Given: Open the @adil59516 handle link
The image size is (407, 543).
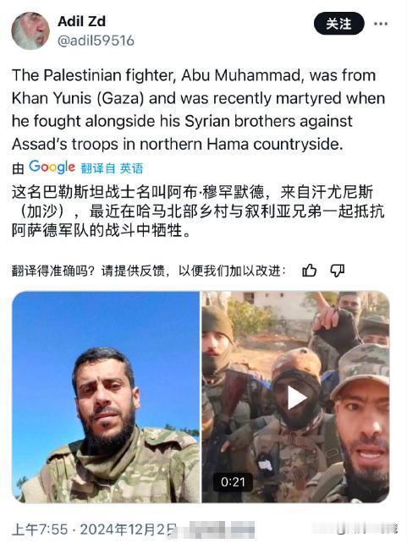Looking at the screenshot, I should pos(96,41).
